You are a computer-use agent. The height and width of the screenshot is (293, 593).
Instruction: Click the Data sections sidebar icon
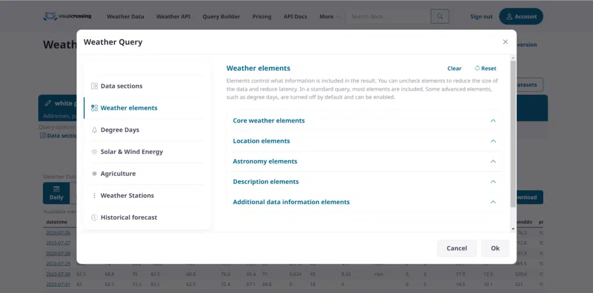click(x=94, y=86)
